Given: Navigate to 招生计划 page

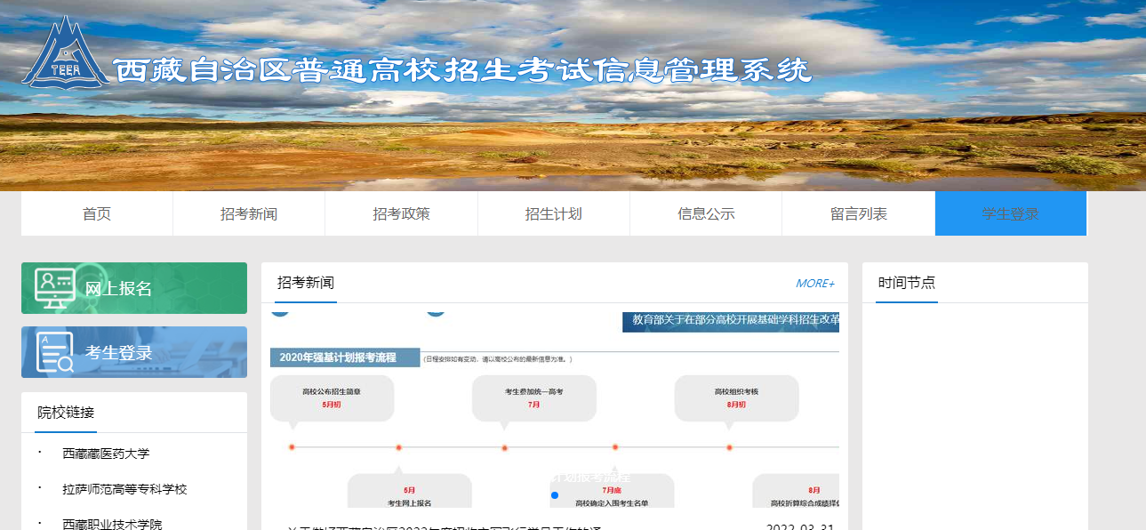Looking at the screenshot, I should click(x=553, y=214).
